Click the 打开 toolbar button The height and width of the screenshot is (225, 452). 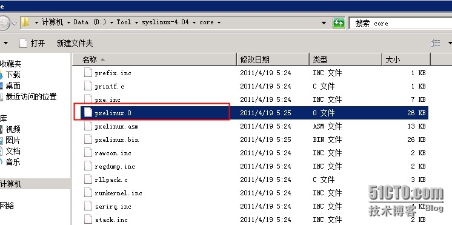point(32,43)
